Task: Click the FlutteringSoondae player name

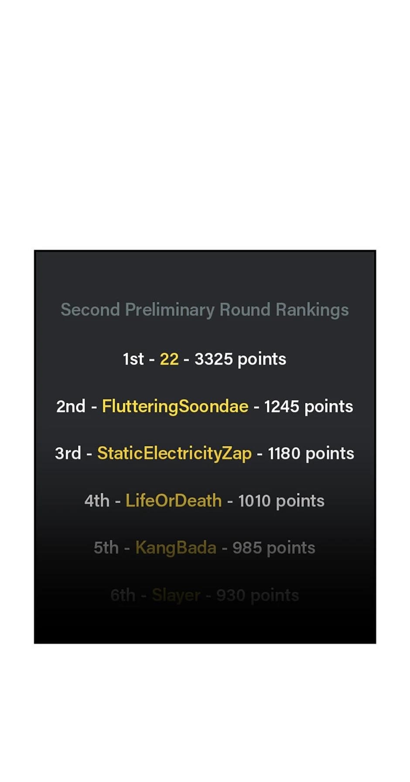Action: point(175,406)
